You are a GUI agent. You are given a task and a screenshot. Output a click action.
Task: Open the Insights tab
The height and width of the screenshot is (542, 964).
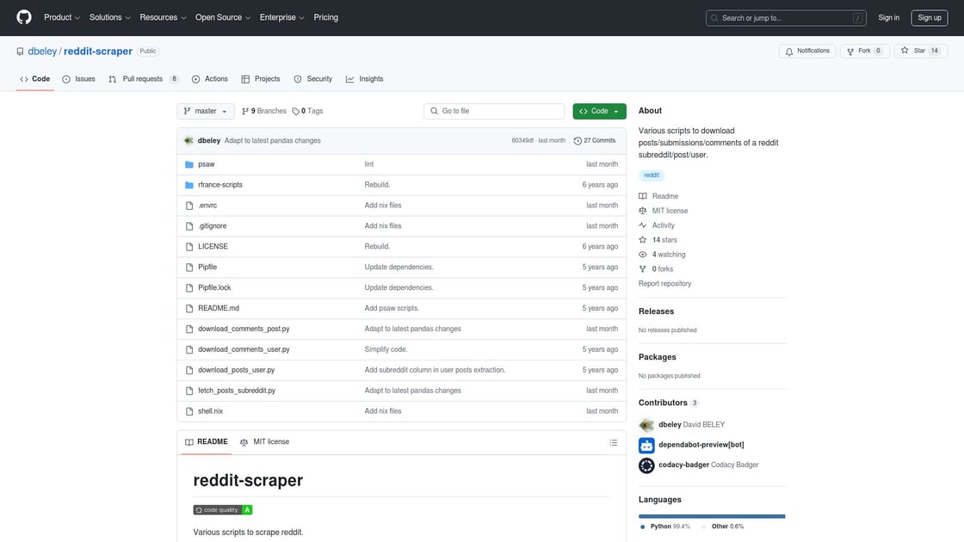point(365,79)
